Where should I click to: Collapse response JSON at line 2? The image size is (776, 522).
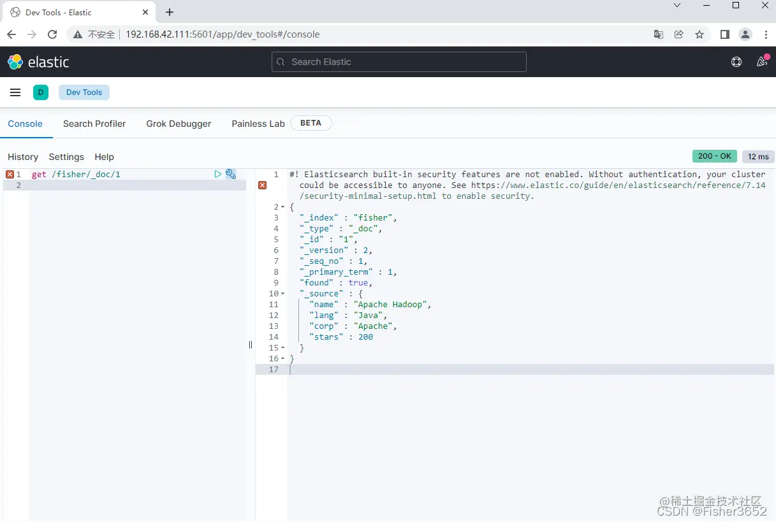[x=283, y=207]
